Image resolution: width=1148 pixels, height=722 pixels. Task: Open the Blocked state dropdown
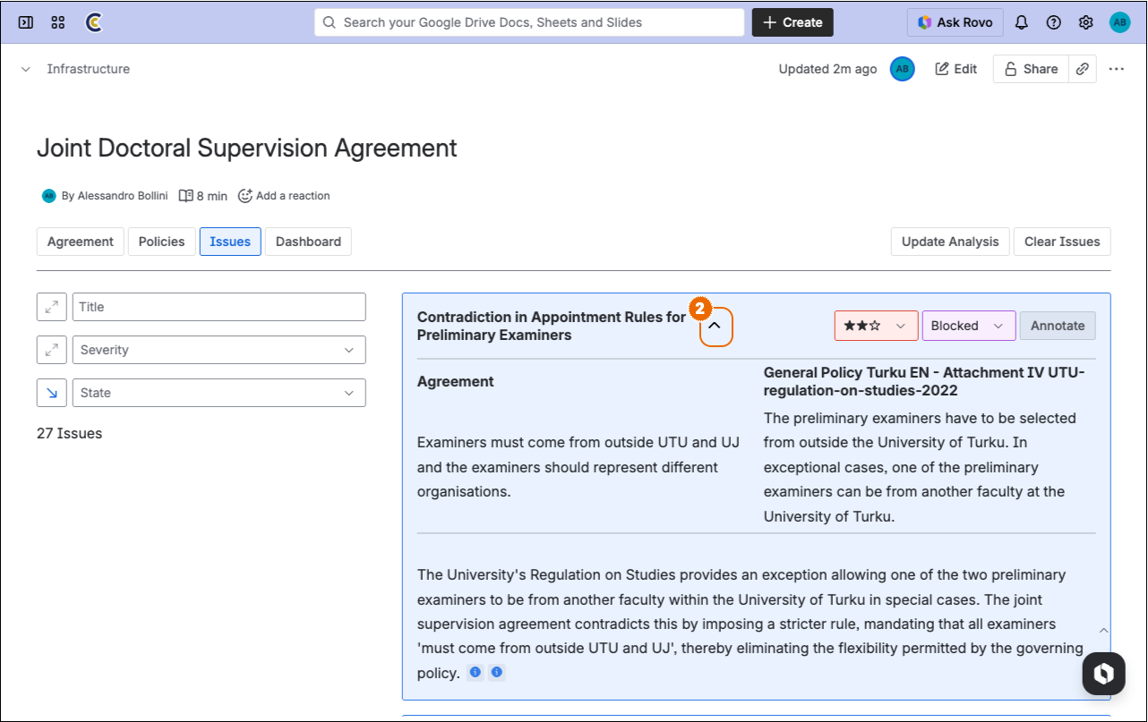pyautogui.click(x=968, y=326)
